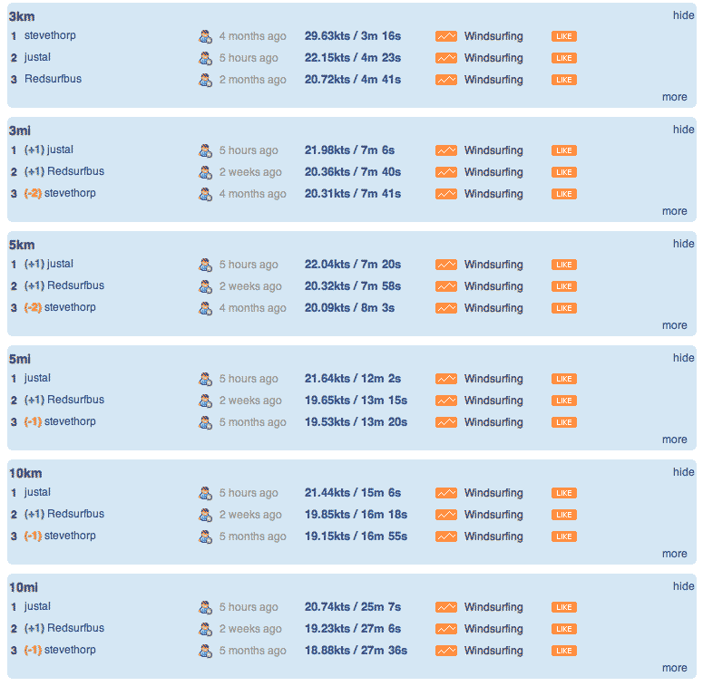Viewport: 703px width, 686px height.
Task: Open the orange graph icon for justal's 10mi run
Action: tap(446, 607)
